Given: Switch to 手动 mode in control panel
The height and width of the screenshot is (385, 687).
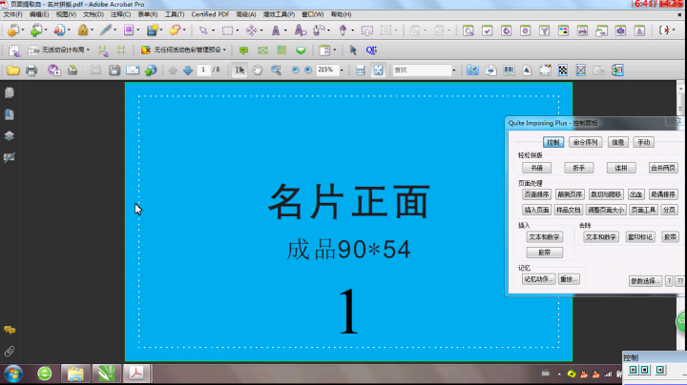Looking at the screenshot, I should [644, 142].
